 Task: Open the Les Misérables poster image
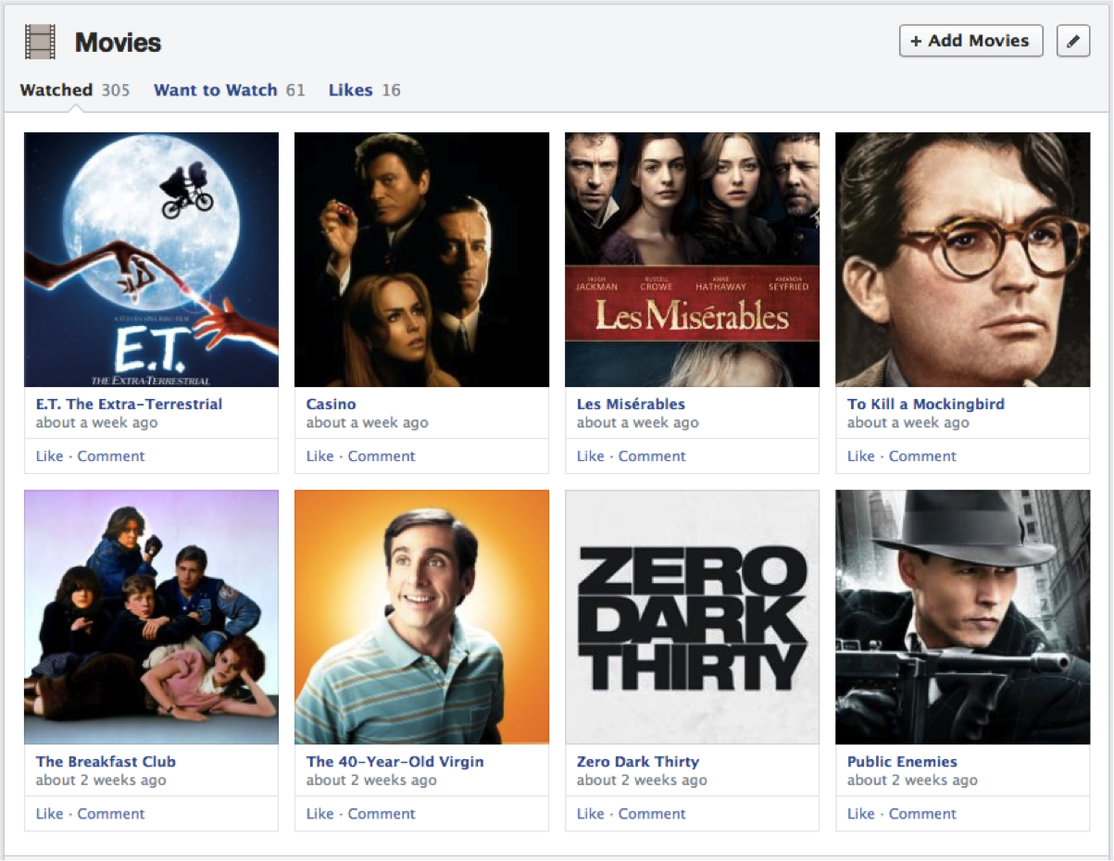click(692, 259)
